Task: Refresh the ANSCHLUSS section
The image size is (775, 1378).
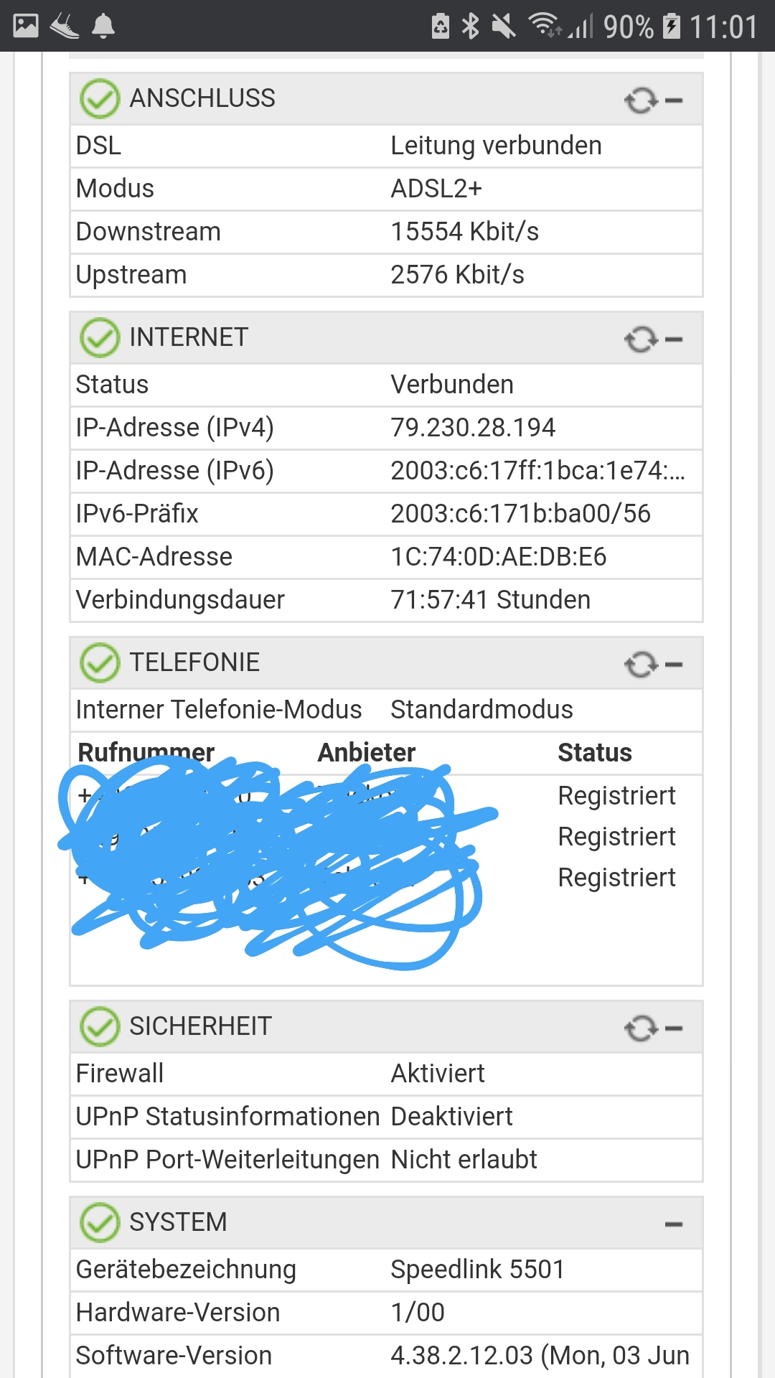Action: click(x=641, y=100)
